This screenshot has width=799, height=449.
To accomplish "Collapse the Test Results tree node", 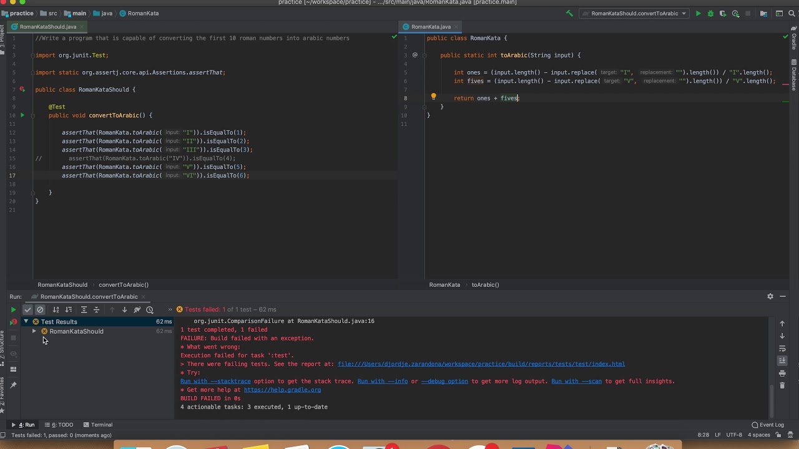I will (26, 322).
